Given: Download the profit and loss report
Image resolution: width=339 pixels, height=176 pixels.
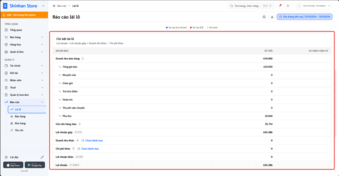Looking at the screenshot, I should 272,17.
